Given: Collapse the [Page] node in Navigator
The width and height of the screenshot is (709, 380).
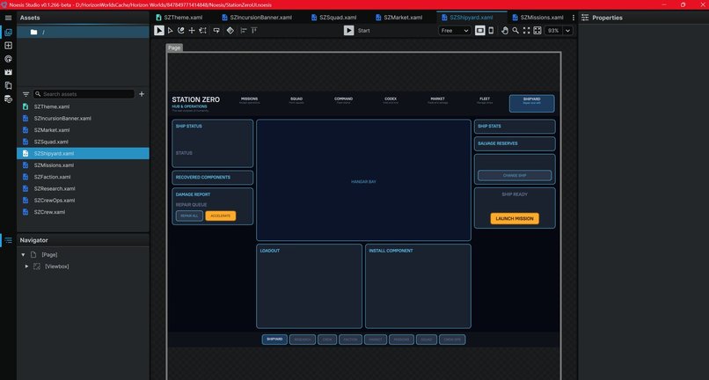Looking at the screenshot, I should click(x=23, y=255).
